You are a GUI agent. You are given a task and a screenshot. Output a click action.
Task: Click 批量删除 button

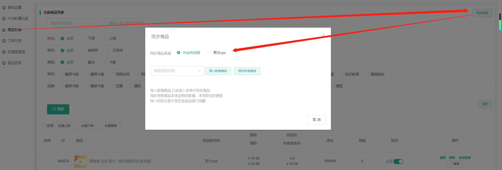[x=111, y=126]
